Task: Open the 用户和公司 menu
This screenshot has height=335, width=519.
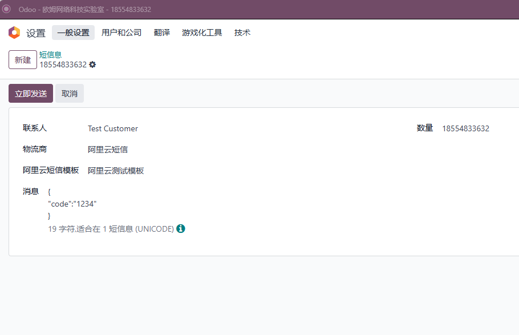Action: pyautogui.click(x=121, y=33)
